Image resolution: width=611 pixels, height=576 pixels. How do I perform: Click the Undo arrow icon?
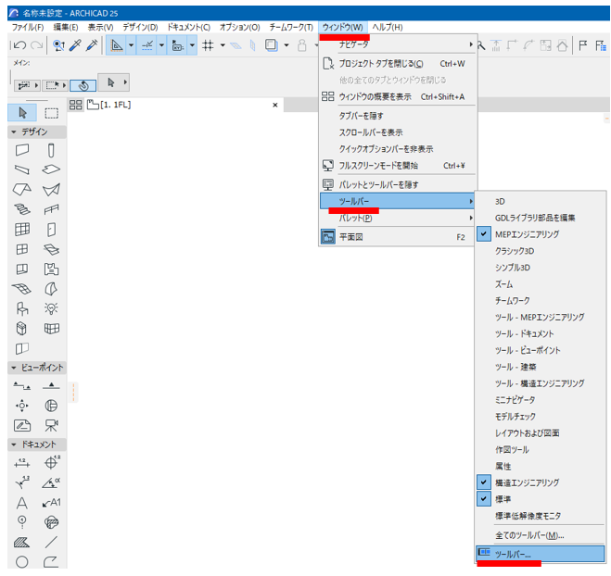[x=19, y=45]
